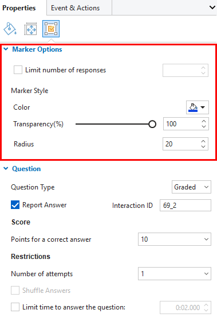Switch to the Event & Actions tab

[x=76, y=8]
